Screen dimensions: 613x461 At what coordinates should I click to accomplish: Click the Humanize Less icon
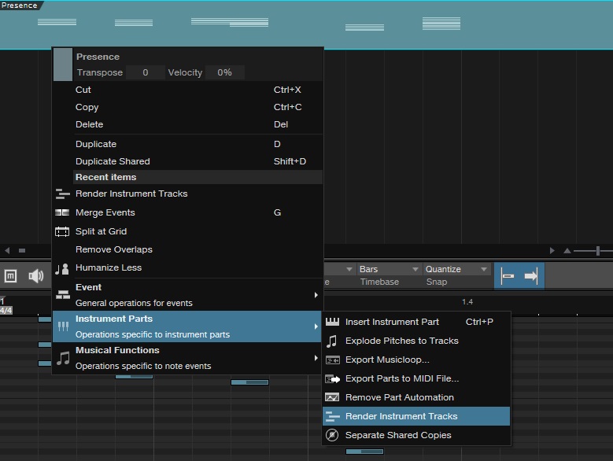62,269
